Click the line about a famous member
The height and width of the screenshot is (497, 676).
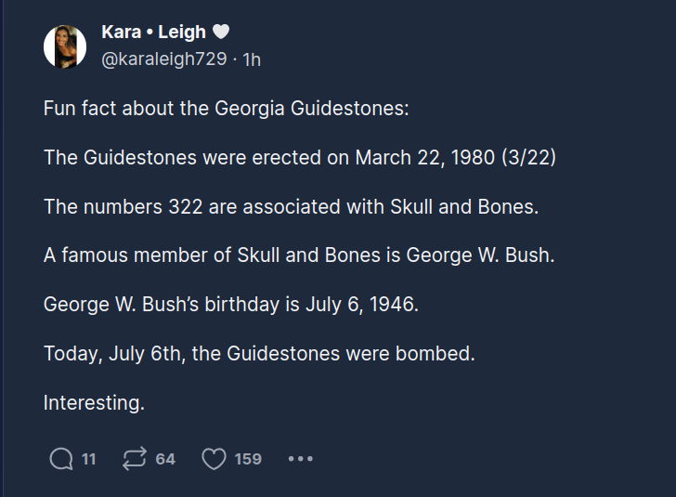tap(298, 255)
